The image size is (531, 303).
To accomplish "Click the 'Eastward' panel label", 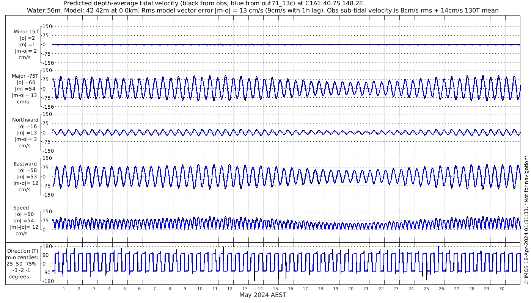I will [25, 164].
